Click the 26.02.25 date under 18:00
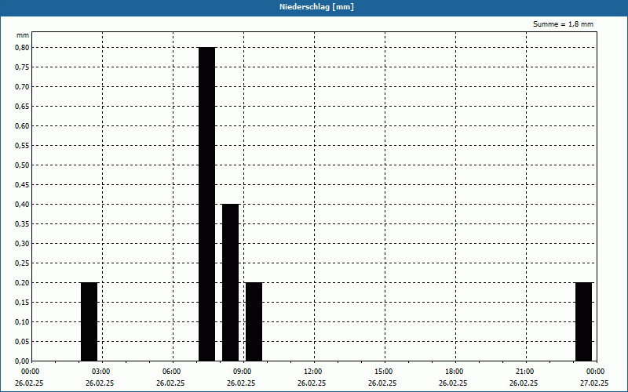Viewport: 628px width, 392px height. [x=453, y=383]
